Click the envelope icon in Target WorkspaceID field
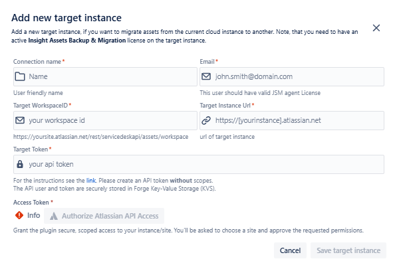Viewport: 397px width, 269px height. click(20, 120)
